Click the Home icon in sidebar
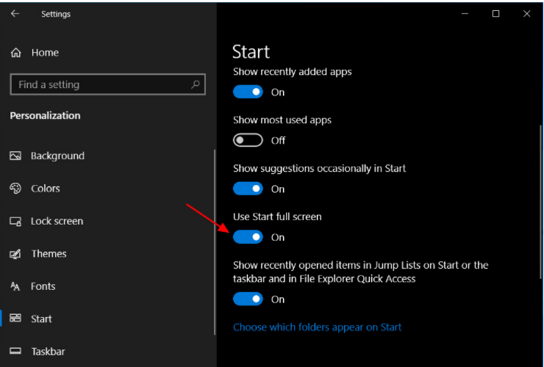544x367 pixels. 15,53
